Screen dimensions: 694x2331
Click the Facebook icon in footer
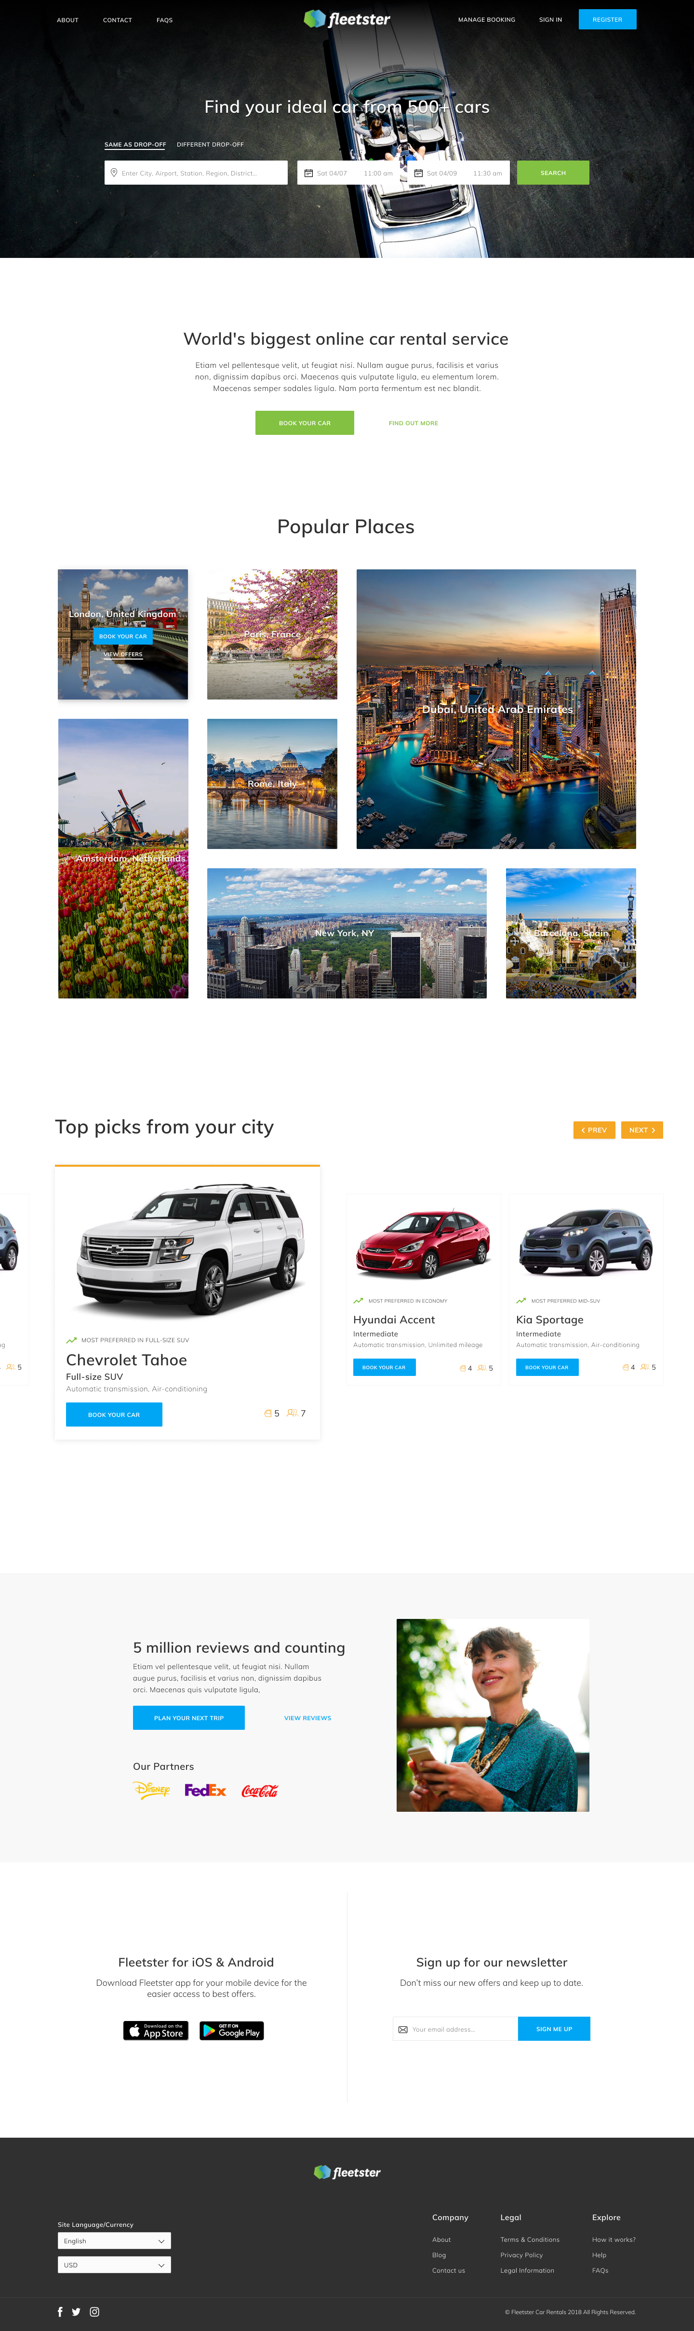pyautogui.click(x=61, y=2311)
